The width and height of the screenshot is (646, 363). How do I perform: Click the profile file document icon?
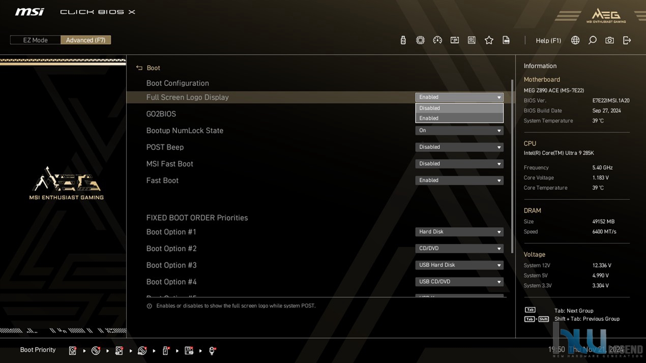(x=506, y=40)
